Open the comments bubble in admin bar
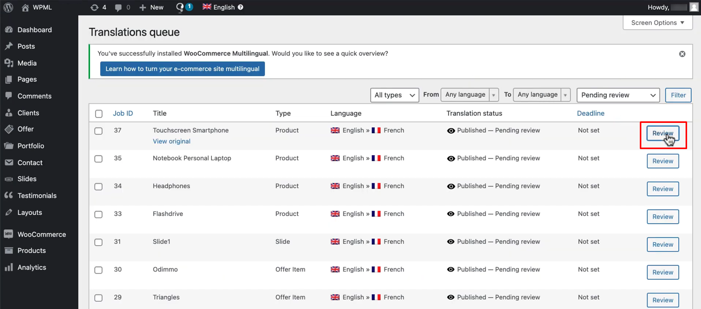This screenshot has width=701, height=309. pos(122,7)
